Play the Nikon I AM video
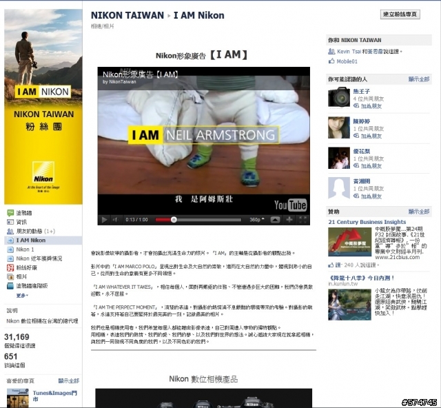Image resolution: width=441 pixels, height=408 pixels. [x=104, y=220]
